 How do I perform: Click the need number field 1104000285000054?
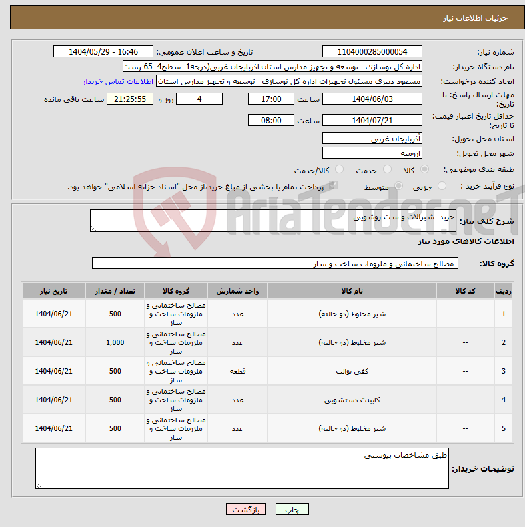click(x=372, y=52)
